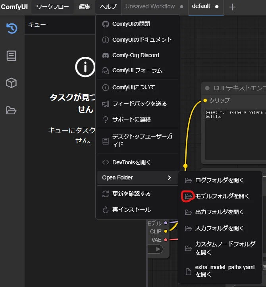
Task: Click the refresh icon beside 更新を確認する
Action: tap(106, 194)
